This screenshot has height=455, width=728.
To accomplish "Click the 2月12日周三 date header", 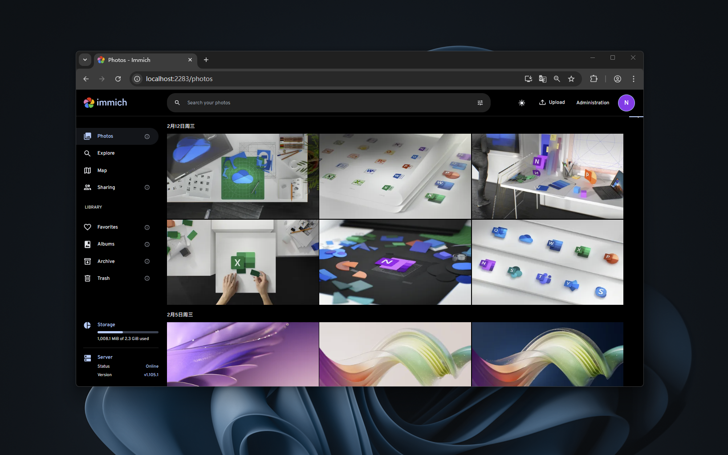I will pyautogui.click(x=181, y=126).
